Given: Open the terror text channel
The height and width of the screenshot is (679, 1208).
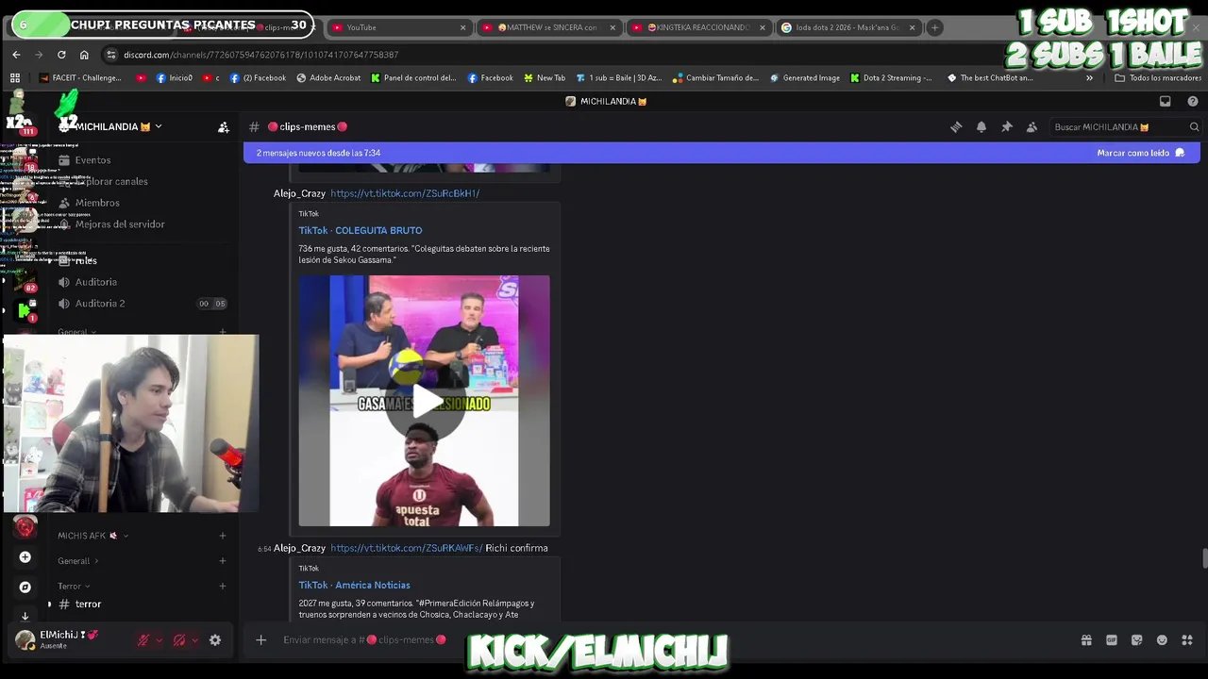Looking at the screenshot, I should click(x=88, y=604).
